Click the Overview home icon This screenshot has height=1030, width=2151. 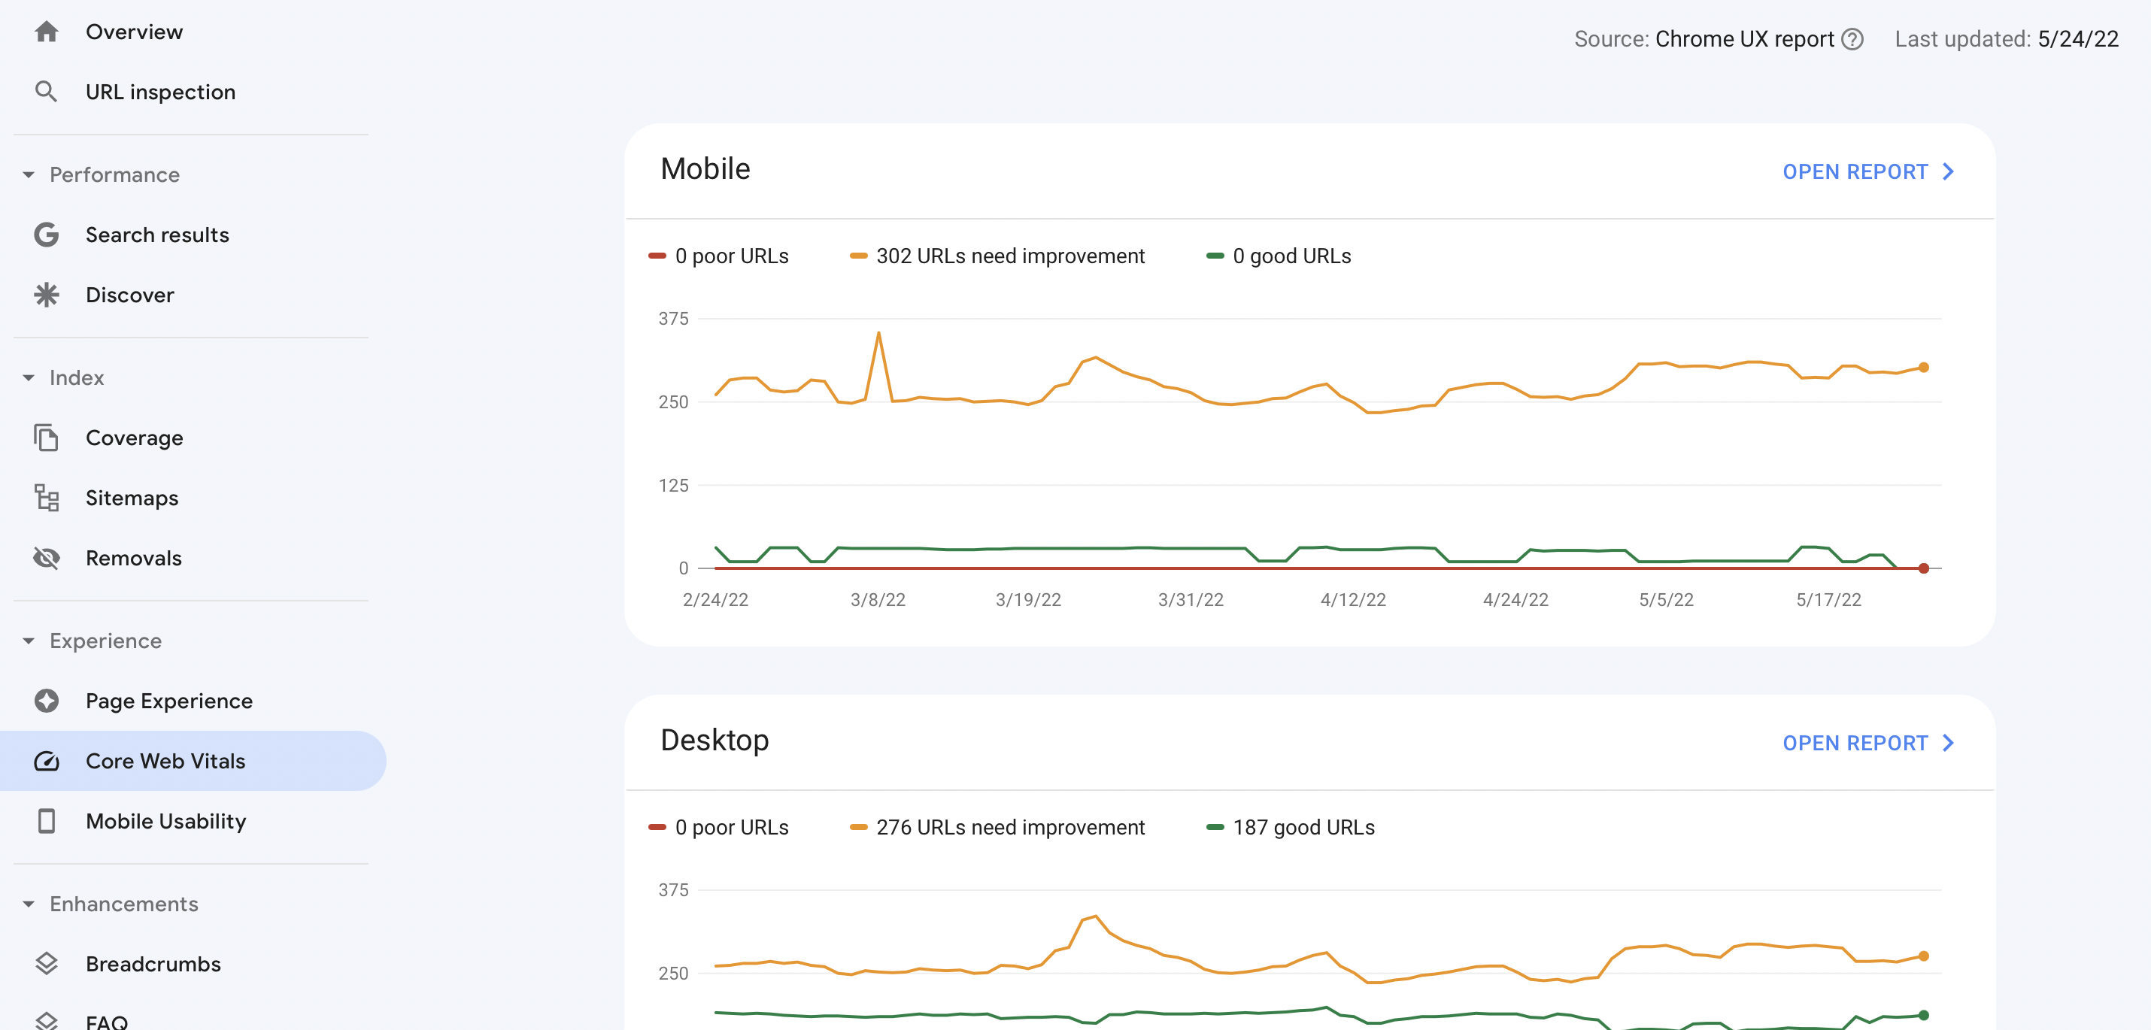[x=47, y=32]
